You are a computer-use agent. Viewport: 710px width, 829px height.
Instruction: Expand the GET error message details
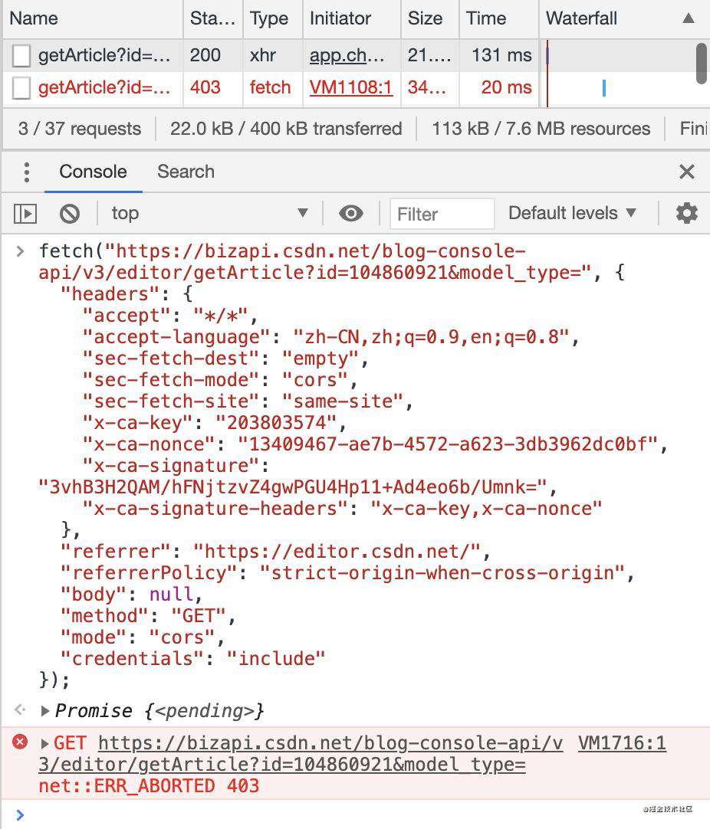45,744
